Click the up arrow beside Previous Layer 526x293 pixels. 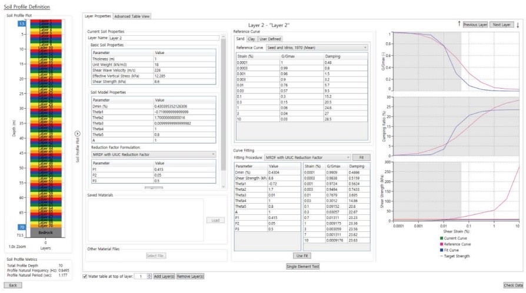[x=459, y=24]
